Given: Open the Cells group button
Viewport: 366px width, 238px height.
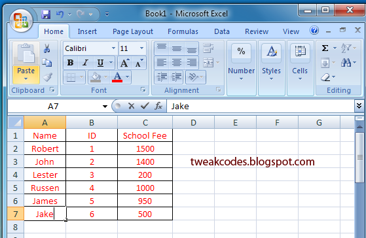Looking at the screenshot, I should pos(300,67).
